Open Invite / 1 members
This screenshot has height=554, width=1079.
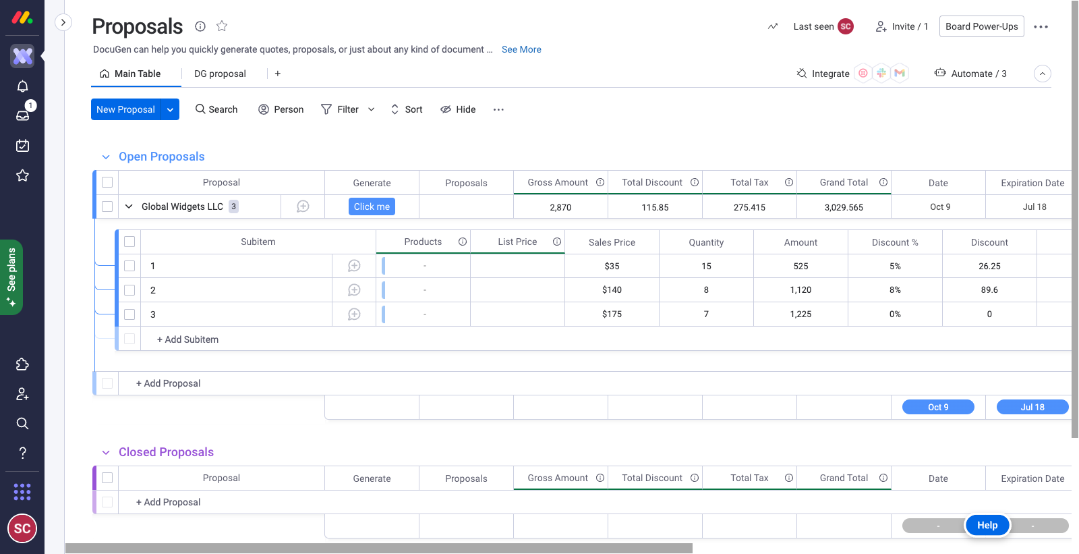click(x=902, y=26)
